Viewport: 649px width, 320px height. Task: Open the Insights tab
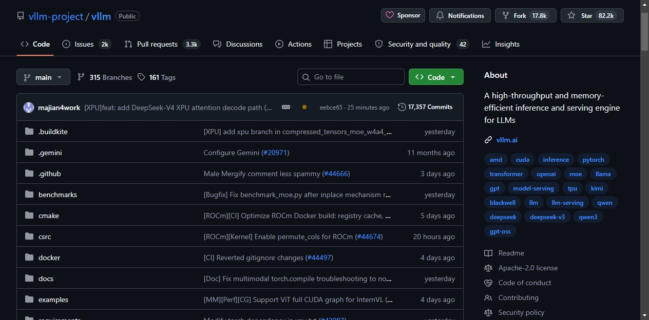(x=501, y=44)
